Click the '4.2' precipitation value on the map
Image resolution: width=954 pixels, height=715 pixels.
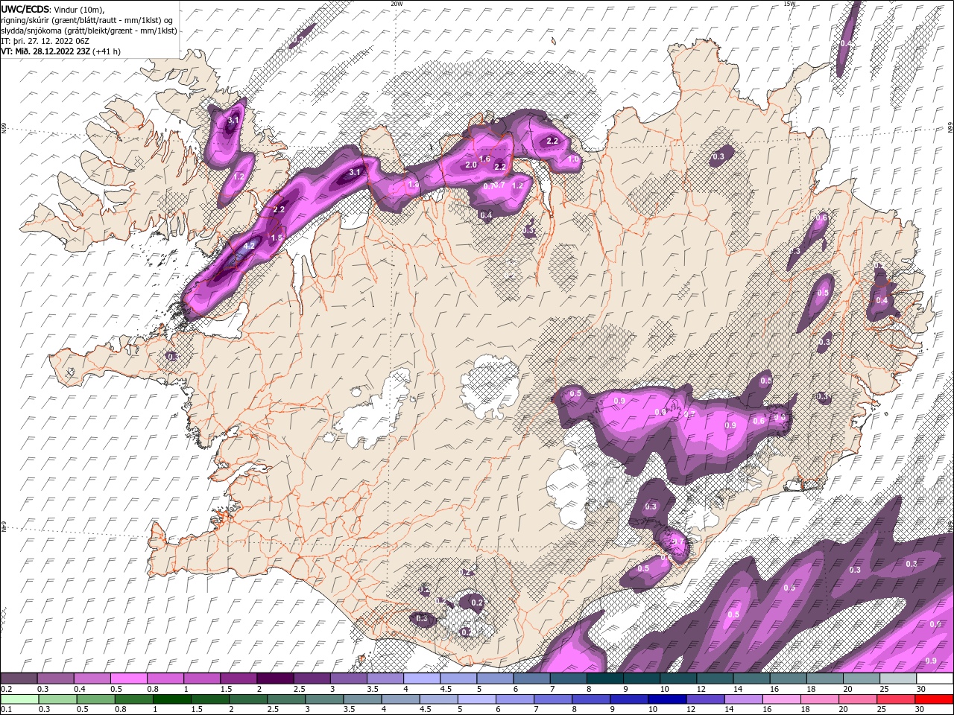(249, 246)
